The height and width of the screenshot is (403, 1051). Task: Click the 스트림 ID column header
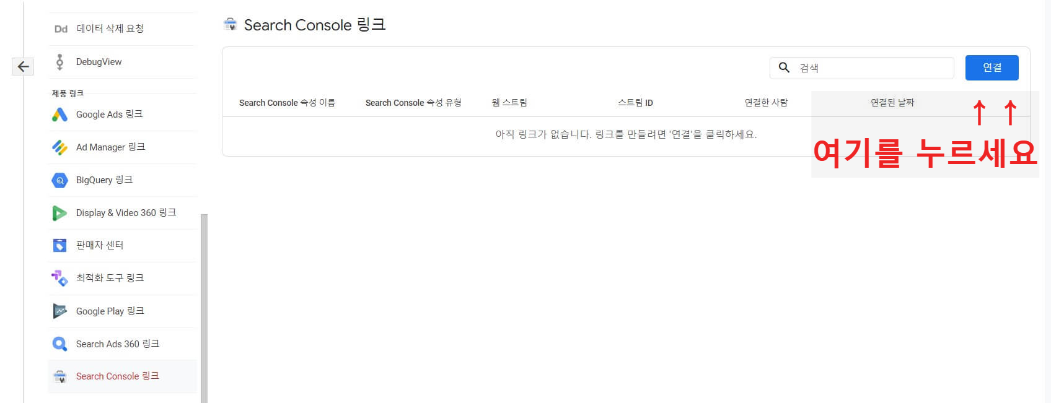635,103
